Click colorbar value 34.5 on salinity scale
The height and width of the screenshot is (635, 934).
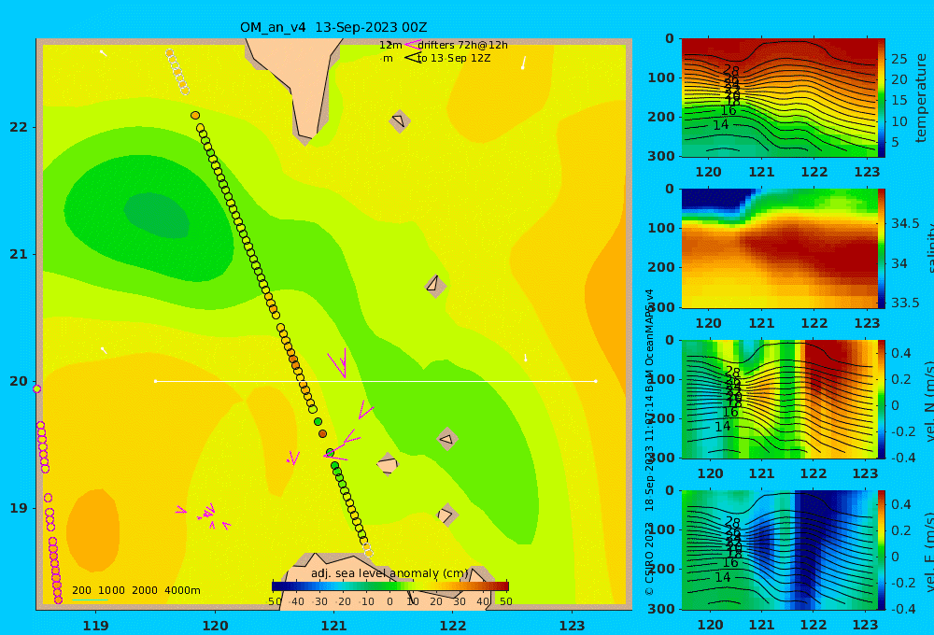pyautogui.click(x=905, y=223)
